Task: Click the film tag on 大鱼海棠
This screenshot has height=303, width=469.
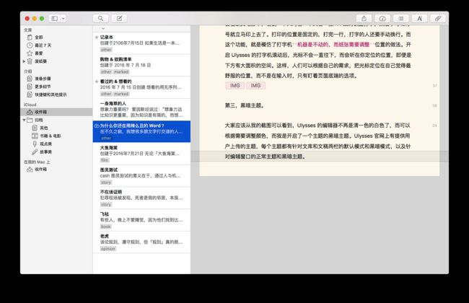Action: tap(105, 160)
